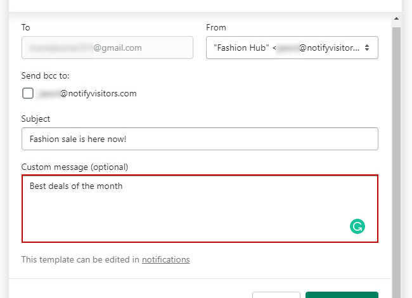412x298 pixels.
Task: Enable the Send bcc checkbox
Action: pos(28,93)
